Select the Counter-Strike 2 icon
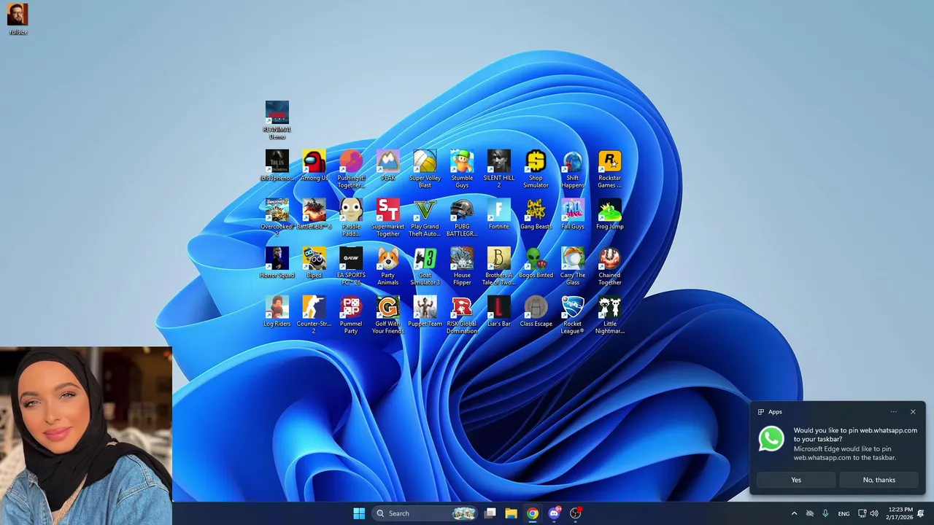Image resolution: width=934 pixels, height=525 pixels. click(x=314, y=315)
